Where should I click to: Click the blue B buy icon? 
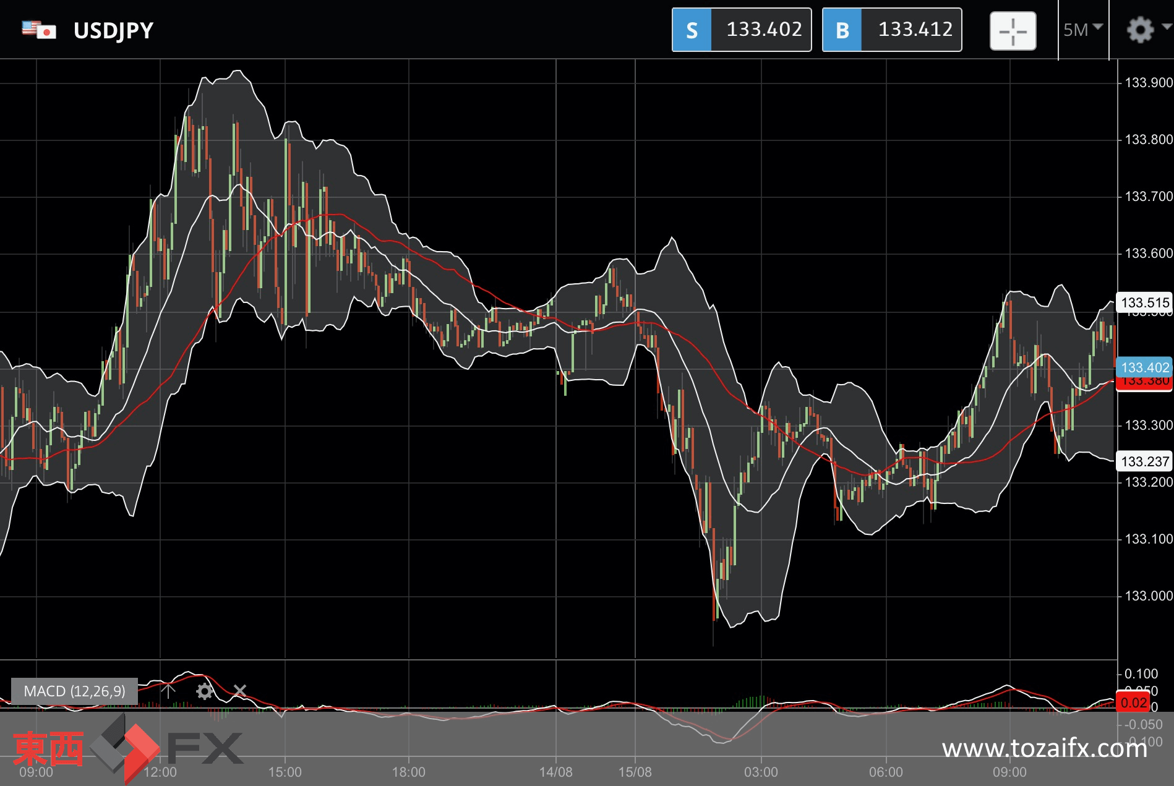pos(842,30)
